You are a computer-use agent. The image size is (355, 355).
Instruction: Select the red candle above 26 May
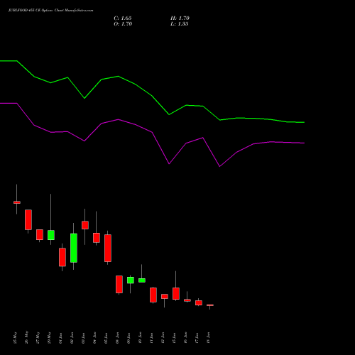point(28,219)
